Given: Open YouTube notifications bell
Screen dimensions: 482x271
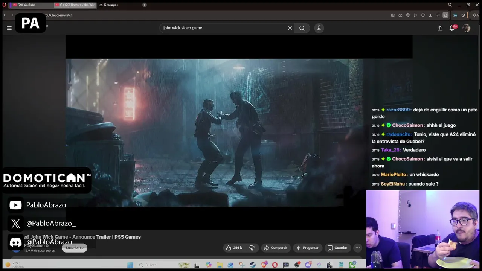Looking at the screenshot, I should click(452, 28).
